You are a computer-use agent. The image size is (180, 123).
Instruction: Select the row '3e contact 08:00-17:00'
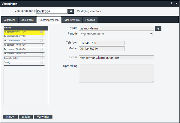[24, 41]
